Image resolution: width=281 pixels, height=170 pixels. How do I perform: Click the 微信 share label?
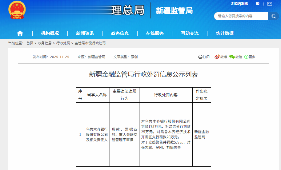(239, 57)
